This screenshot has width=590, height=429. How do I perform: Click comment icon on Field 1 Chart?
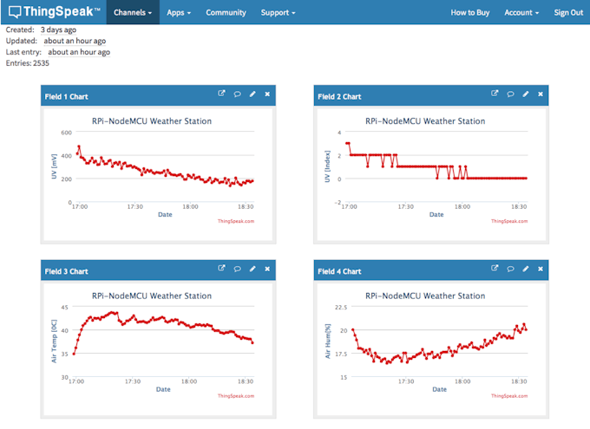coord(237,94)
